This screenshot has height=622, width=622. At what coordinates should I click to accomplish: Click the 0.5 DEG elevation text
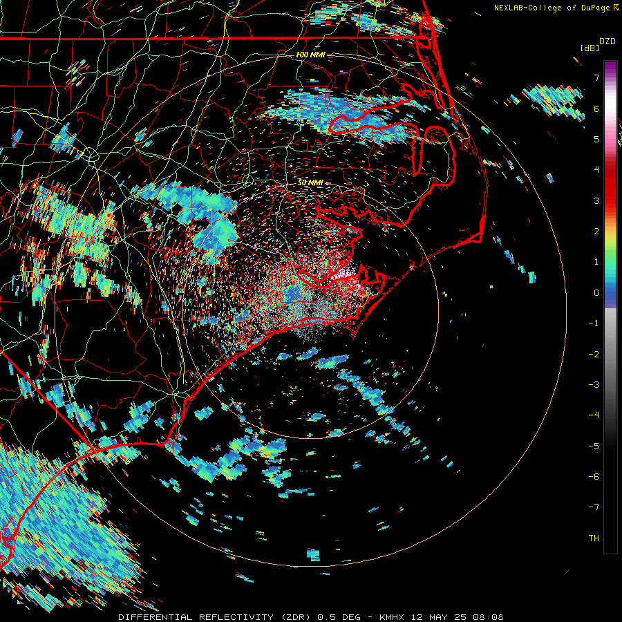[x=339, y=617]
